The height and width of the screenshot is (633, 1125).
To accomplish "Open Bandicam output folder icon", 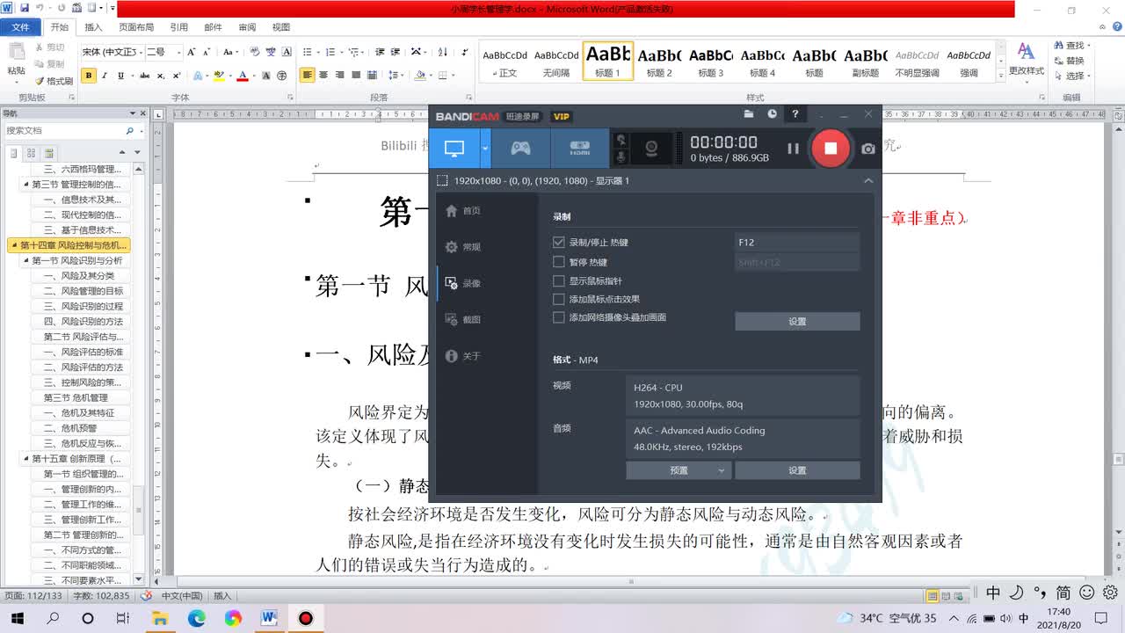I will (x=749, y=114).
